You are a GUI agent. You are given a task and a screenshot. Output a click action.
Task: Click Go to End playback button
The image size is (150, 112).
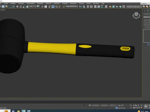(141, 105)
